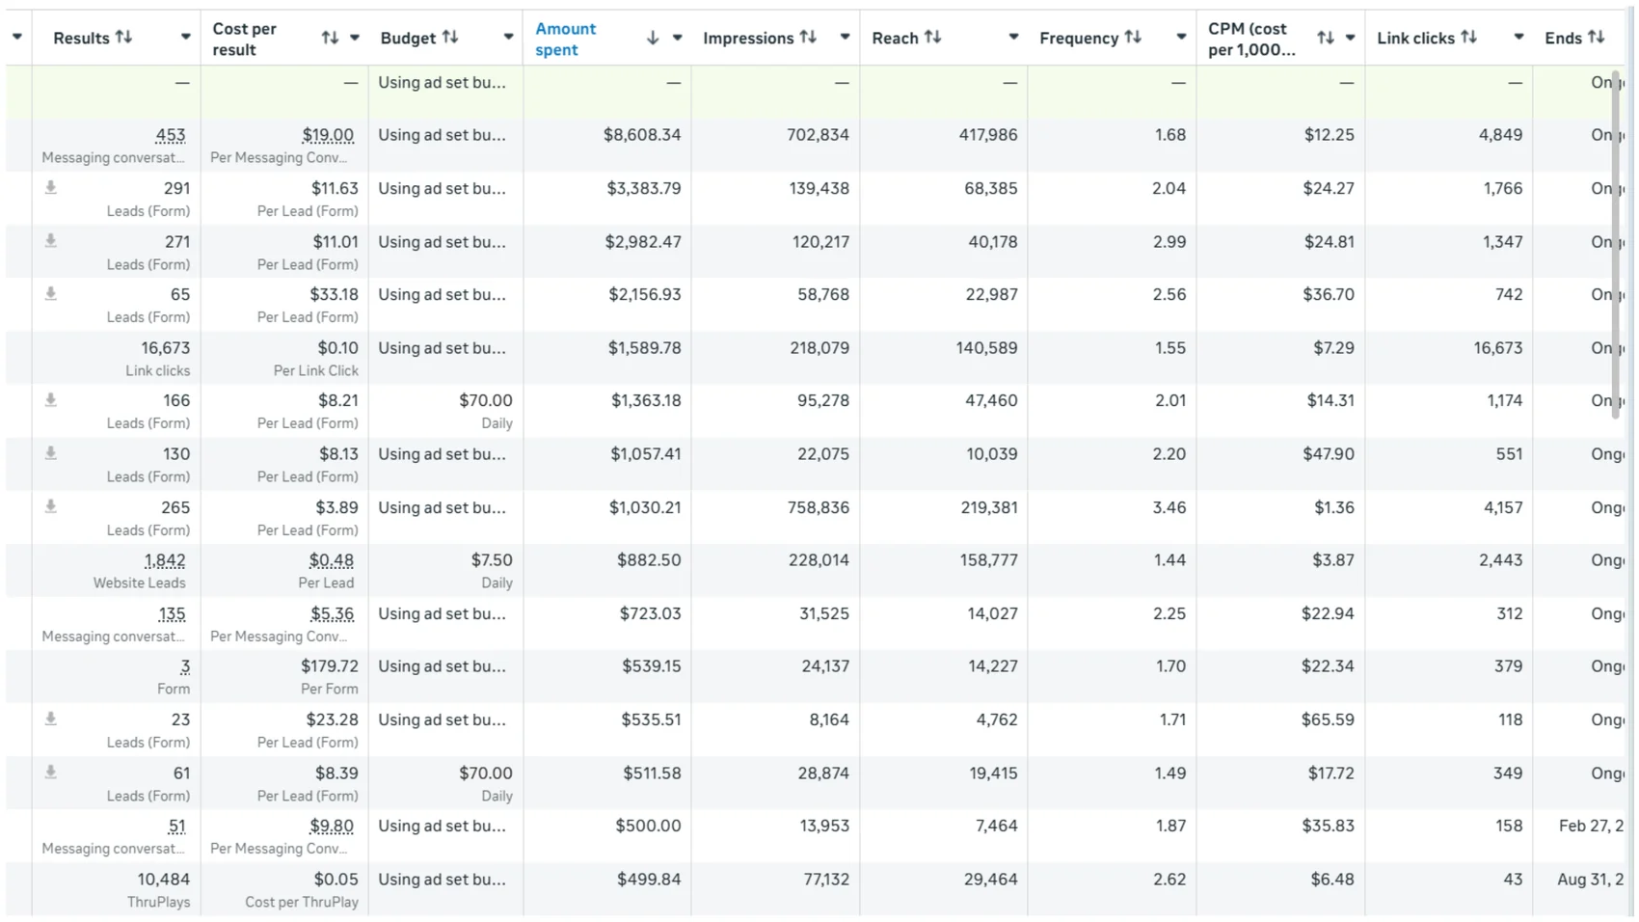Open the CPM column dropdown
Image resolution: width=1639 pixels, height=922 pixels.
click(1350, 38)
